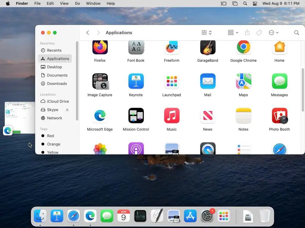Image resolution: width=305 pixels, height=228 pixels.
Task: Select the Notes app icon
Action: (243, 116)
